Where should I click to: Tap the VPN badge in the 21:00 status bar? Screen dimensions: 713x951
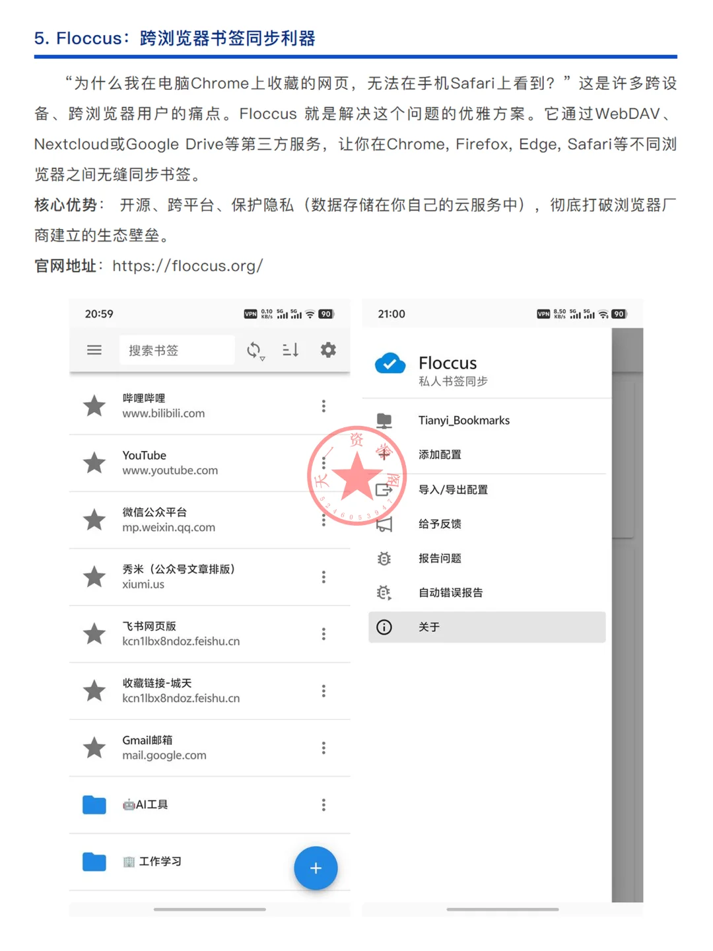(543, 314)
